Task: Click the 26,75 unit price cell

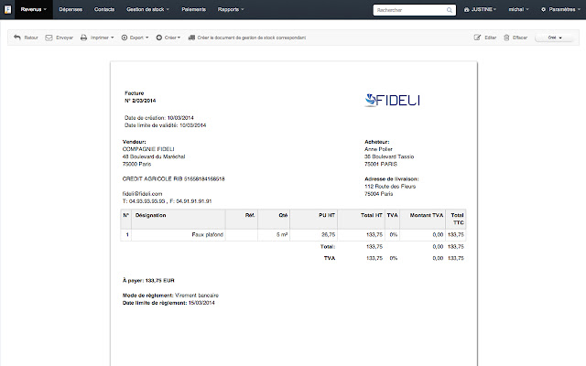Action: click(313, 234)
